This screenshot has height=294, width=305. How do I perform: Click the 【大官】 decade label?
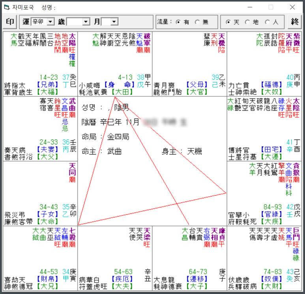coord(196,92)
